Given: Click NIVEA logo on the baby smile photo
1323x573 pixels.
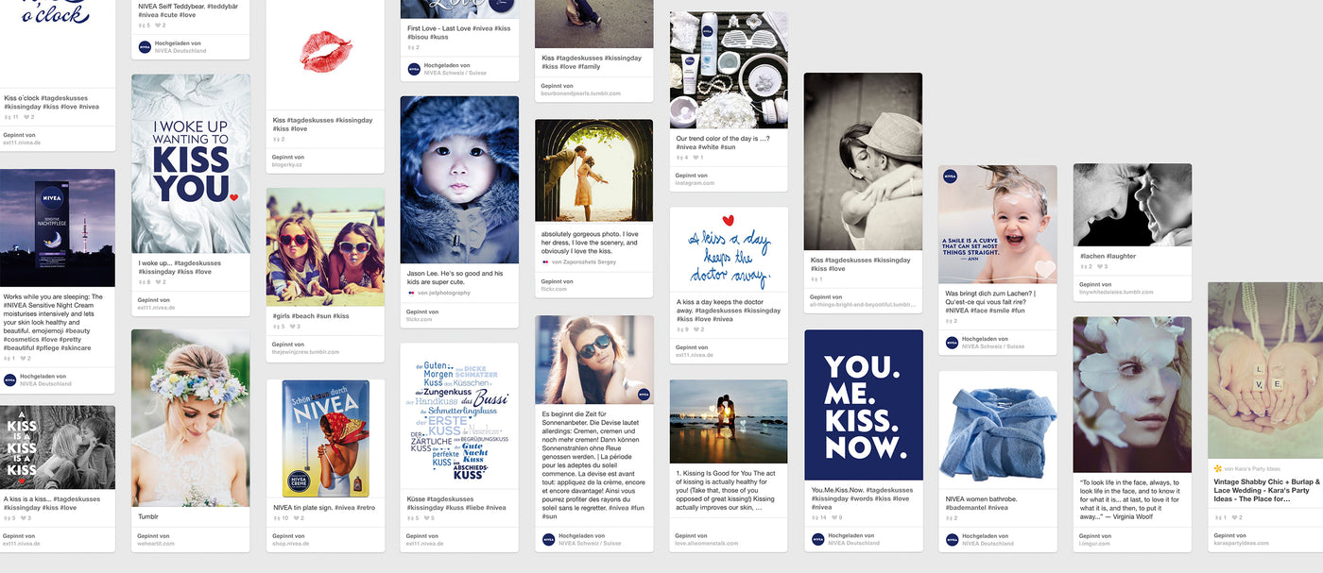Looking at the screenshot, I should pyautogui.click(x=950, y=177).
